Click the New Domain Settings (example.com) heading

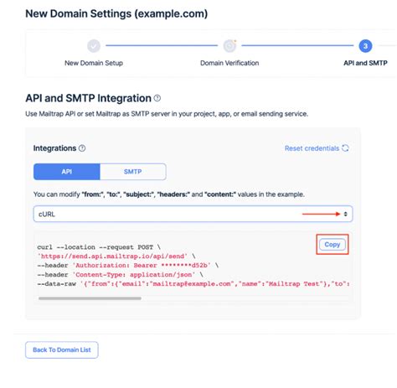[116, 13]
